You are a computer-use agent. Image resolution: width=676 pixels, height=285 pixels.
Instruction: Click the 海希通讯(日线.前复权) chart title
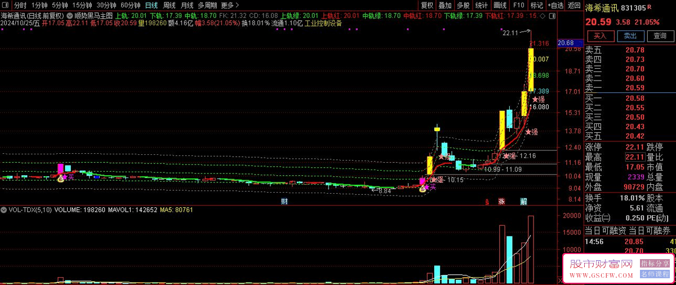[x=33, y=16]
